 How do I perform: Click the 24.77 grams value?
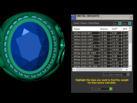click(x=104, y=50)
